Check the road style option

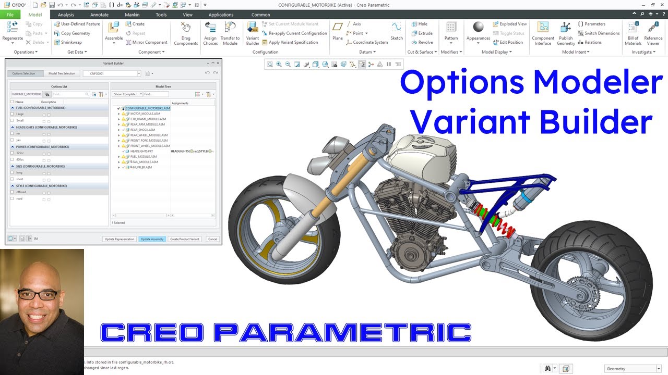point(13,198)
